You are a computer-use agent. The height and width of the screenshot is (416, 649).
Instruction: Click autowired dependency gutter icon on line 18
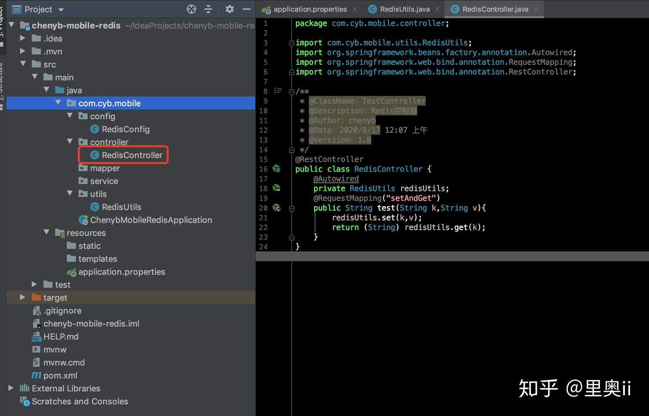pyautogui.click(x=277, y=188)
